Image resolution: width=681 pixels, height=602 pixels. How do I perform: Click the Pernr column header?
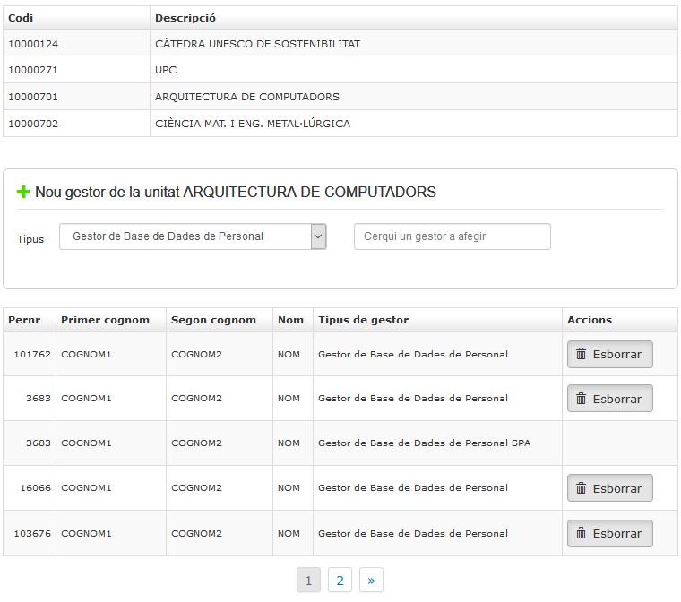click(x=24, y=320)
